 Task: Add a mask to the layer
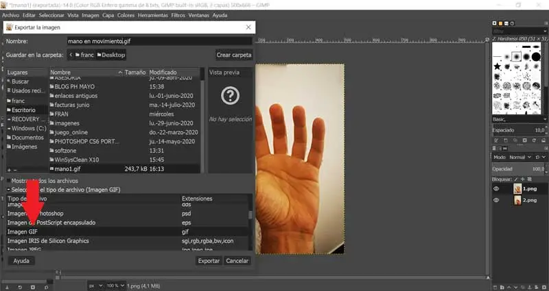(538, 287)
